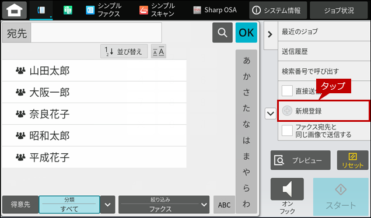Open ジョブ状況 status button
This screenshot has height=218, width=371.
click(x=339, y=10)
